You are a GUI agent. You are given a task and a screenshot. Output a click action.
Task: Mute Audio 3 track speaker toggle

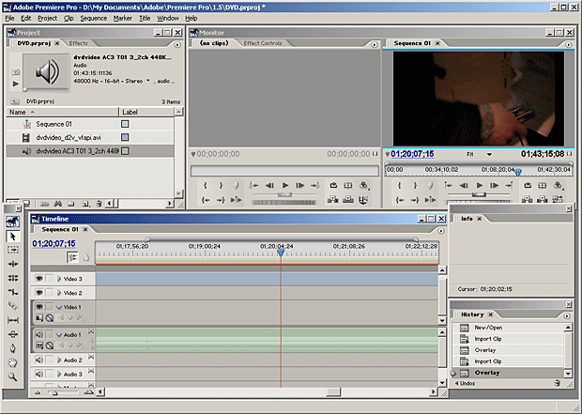pos(39,374)
